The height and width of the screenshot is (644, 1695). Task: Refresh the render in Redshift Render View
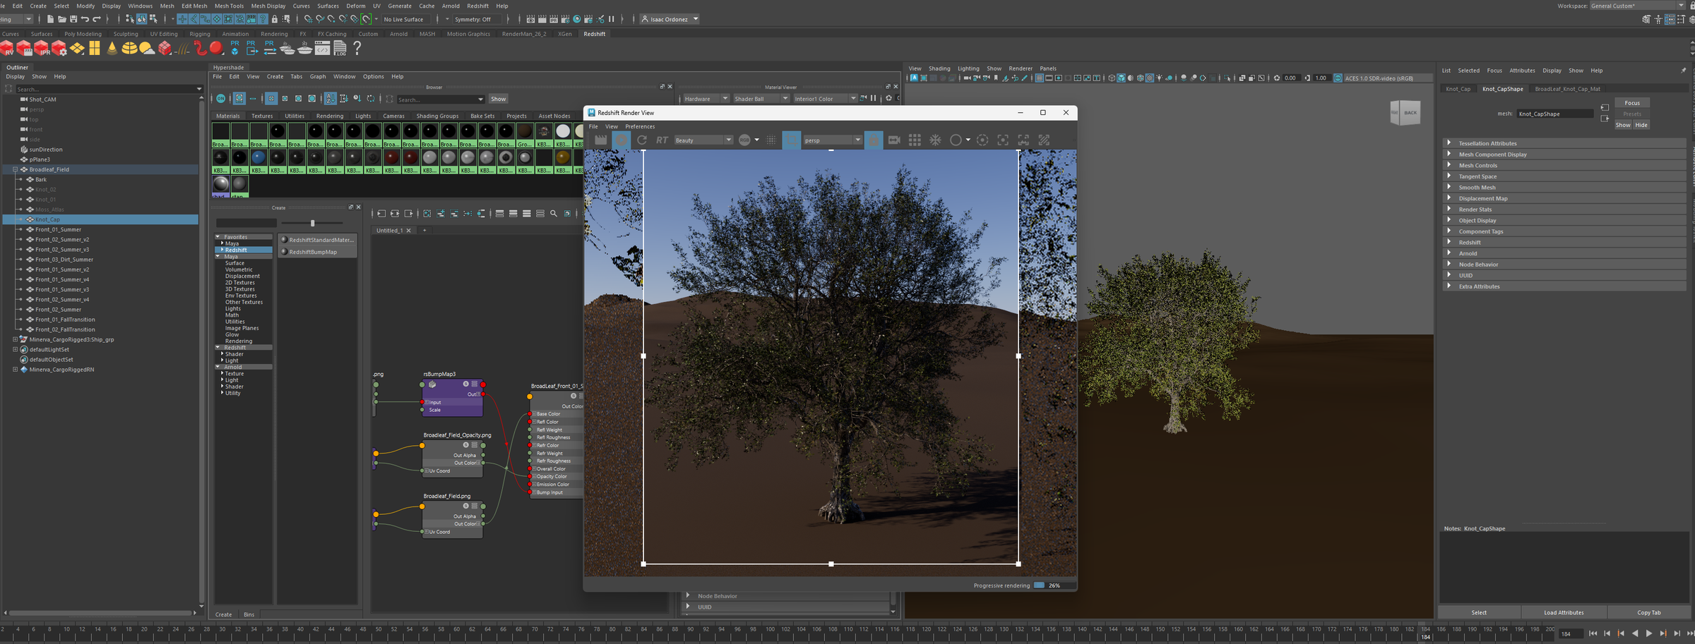[x=642, y=140]
